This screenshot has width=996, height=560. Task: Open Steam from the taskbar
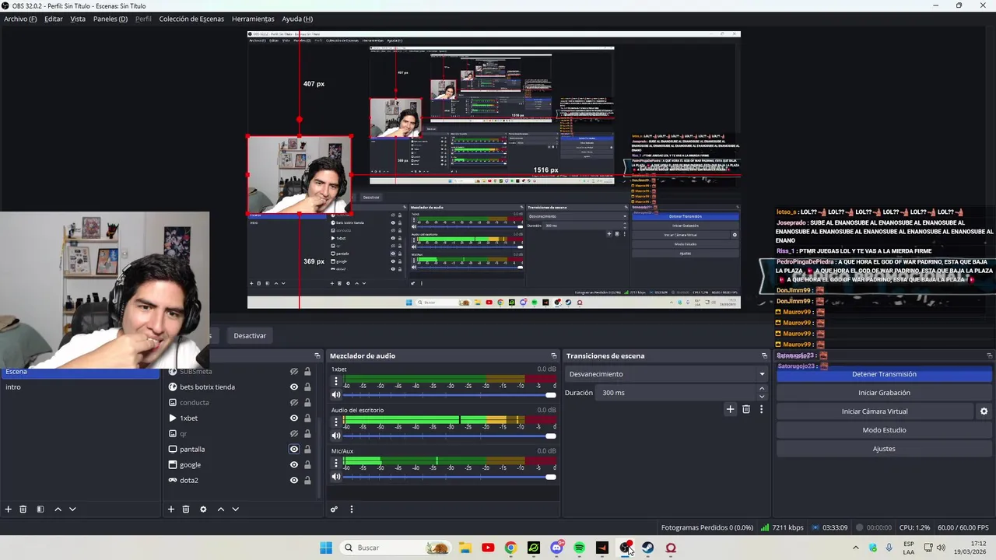coord(647,548)
